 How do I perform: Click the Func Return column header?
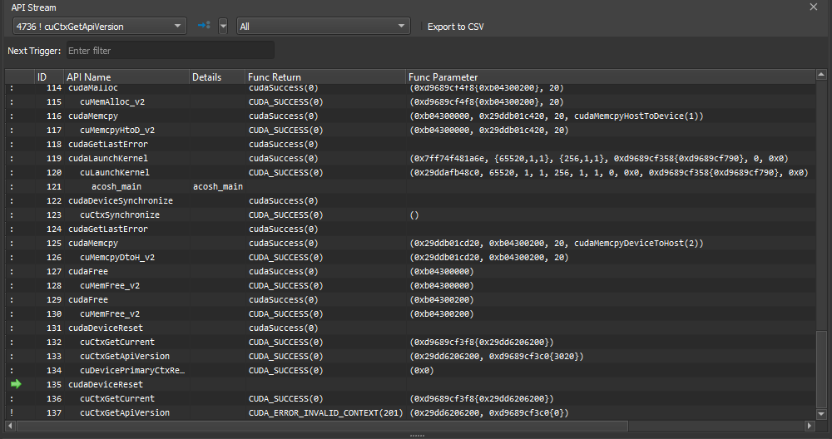click(275, 77)
